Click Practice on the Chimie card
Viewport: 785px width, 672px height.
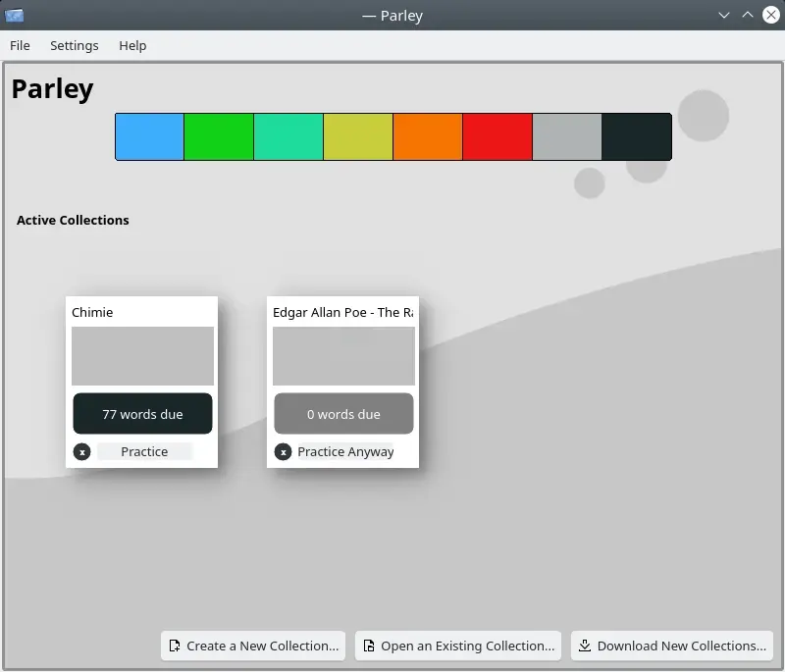144,452
